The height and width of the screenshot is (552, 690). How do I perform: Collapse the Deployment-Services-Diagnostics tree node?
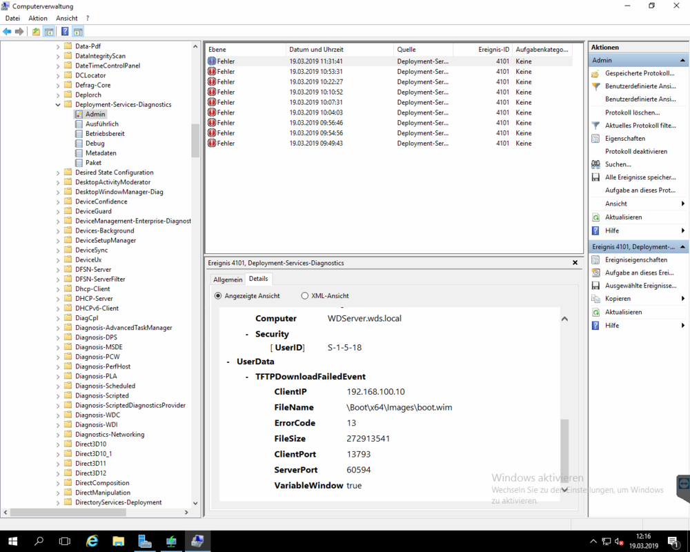click(58, 105)
